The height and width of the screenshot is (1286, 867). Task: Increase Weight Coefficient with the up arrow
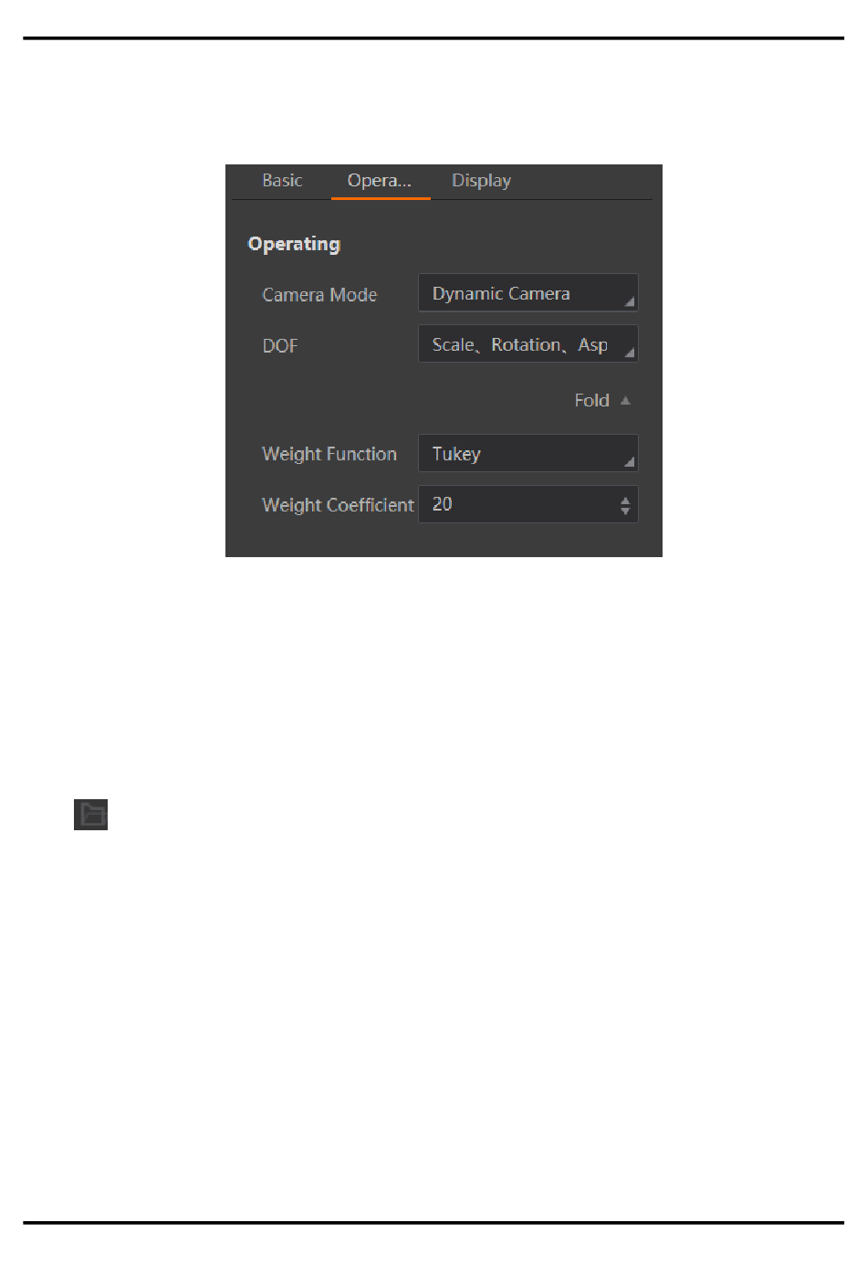tap(625, 500)
